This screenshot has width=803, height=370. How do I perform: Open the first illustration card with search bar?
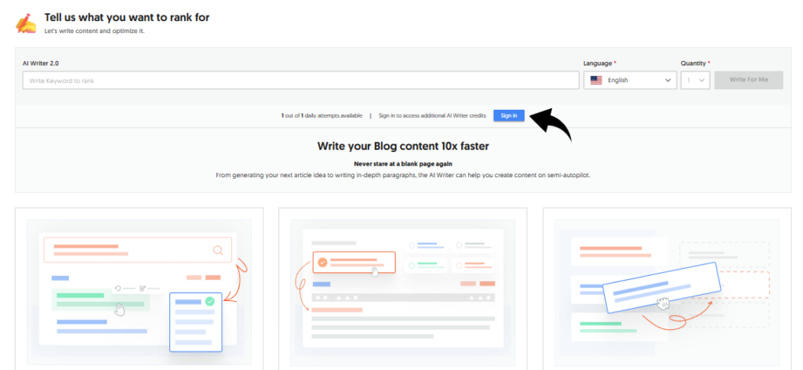[140, 288]
